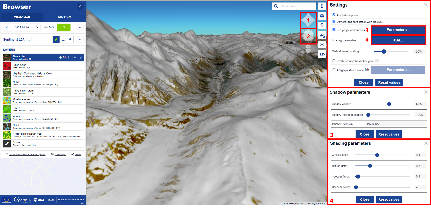Click Show effects and advanced options
This screenshot has width=431, height=208.
25,154
